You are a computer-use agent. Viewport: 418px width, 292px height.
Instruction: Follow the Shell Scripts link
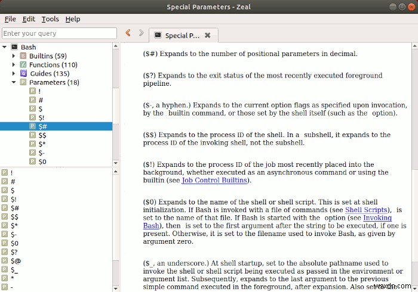366,210
